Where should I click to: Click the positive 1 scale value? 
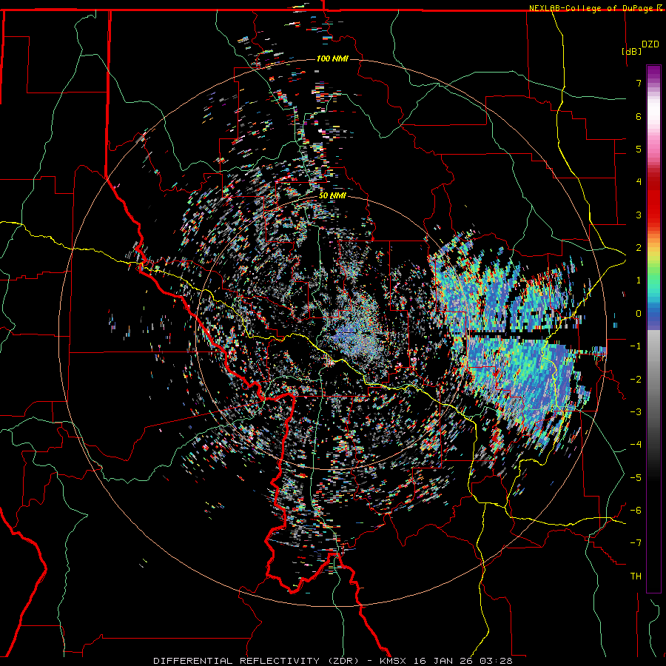click(639, 280)
